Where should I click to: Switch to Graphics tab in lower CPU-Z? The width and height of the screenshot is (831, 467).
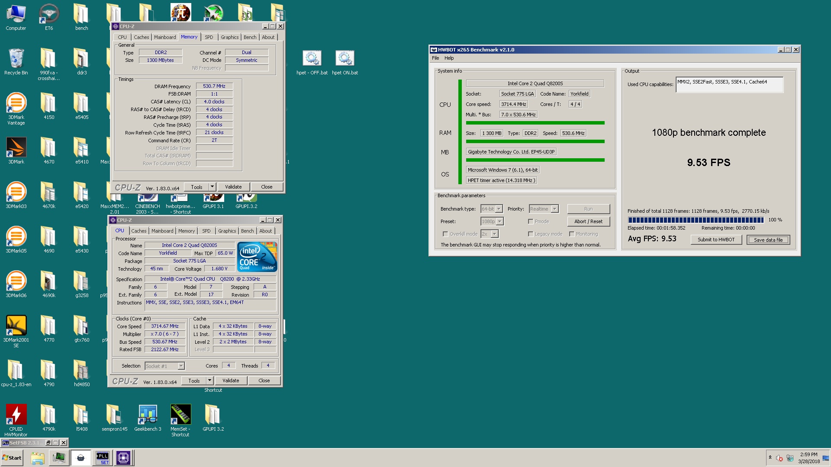coord(227,231)
